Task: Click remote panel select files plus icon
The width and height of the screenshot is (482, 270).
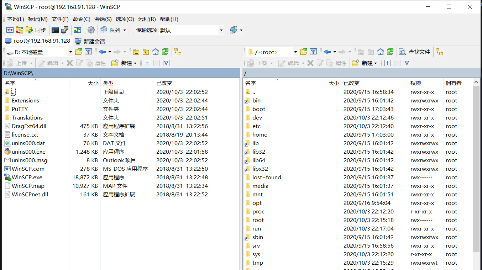Action: pyautogui.click(x=388, y=63)
